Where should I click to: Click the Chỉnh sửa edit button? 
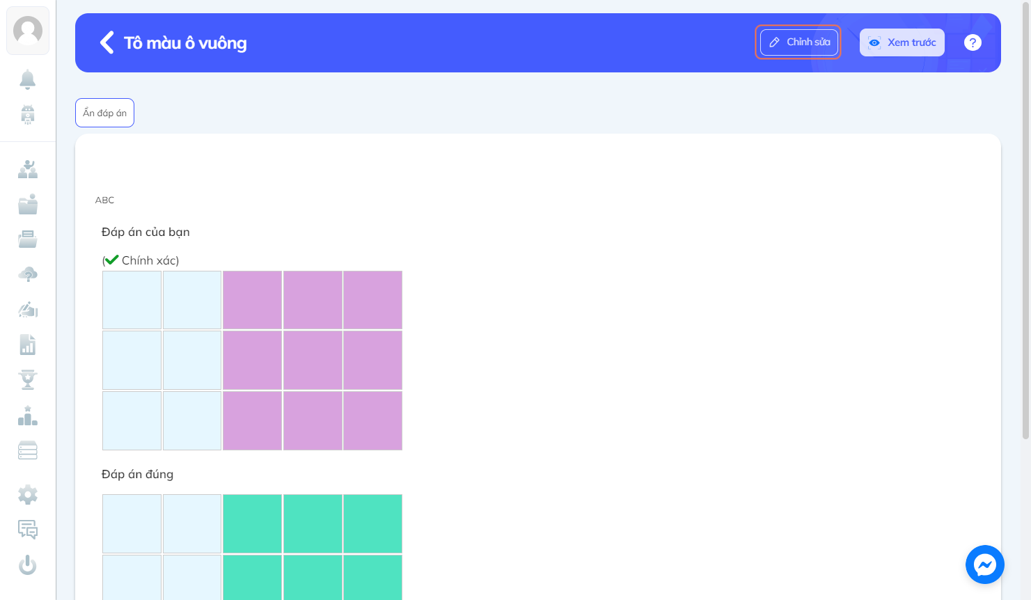799,42
